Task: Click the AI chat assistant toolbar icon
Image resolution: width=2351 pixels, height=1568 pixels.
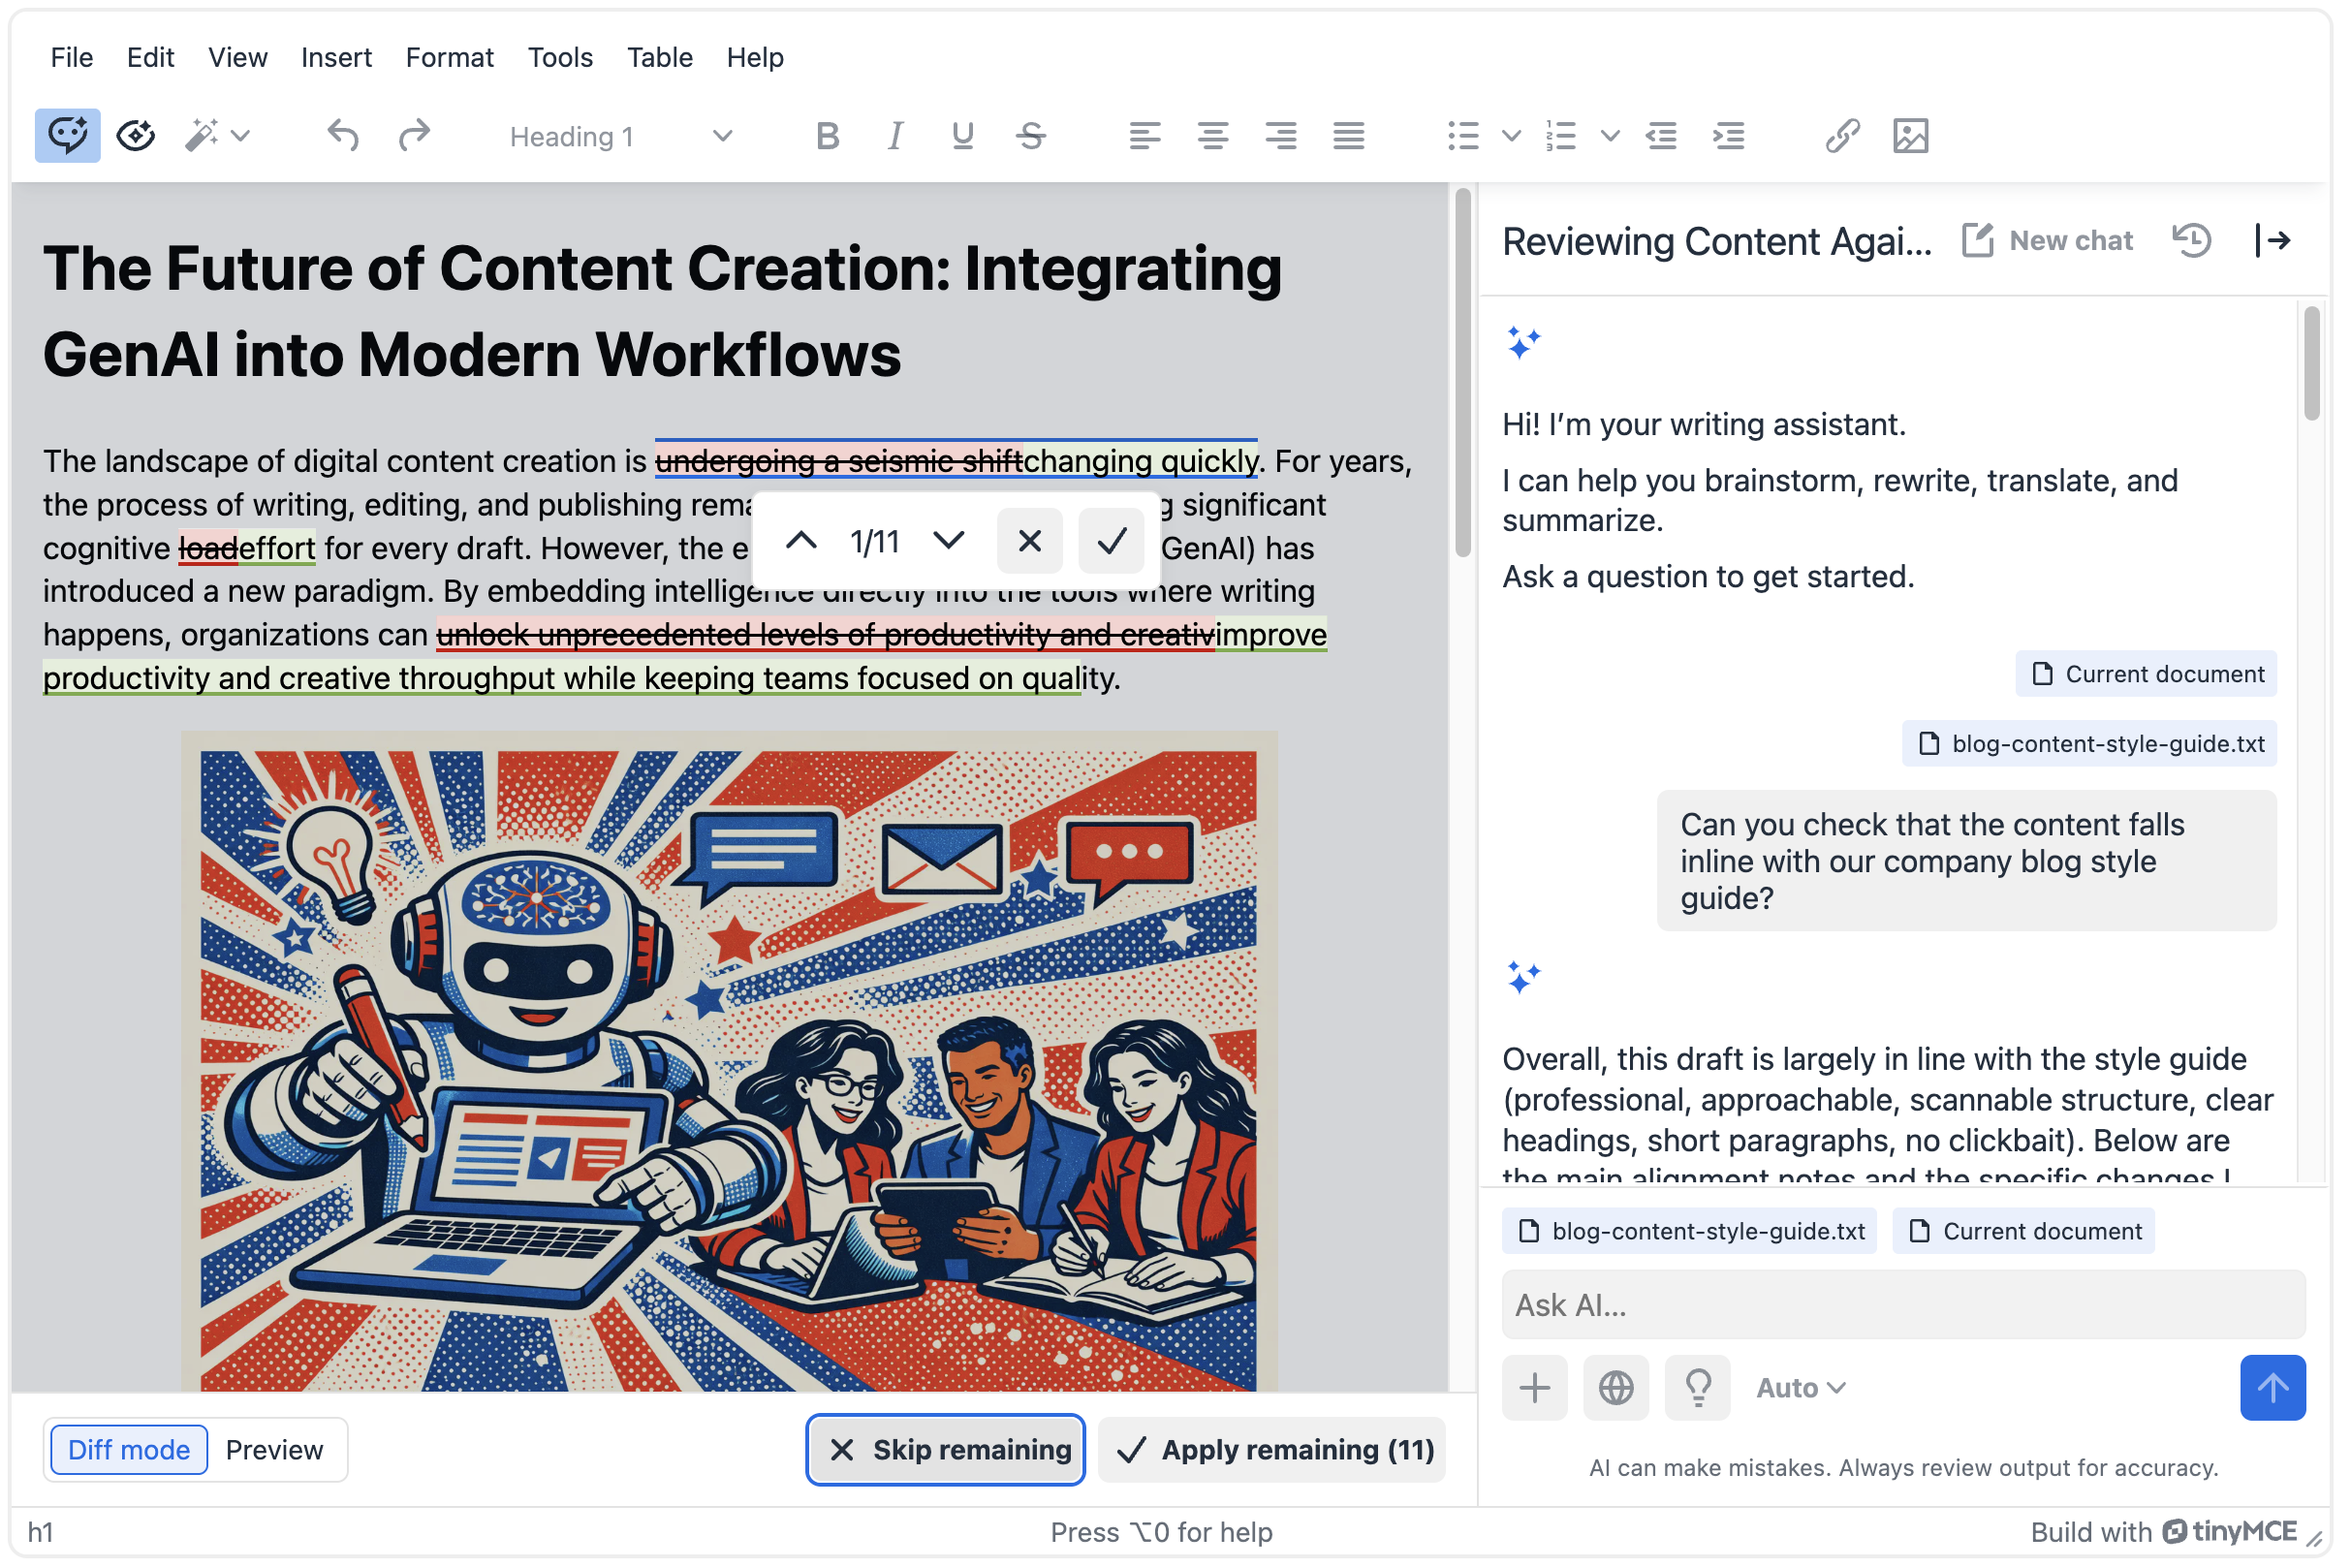Action: tap(67, 136)
